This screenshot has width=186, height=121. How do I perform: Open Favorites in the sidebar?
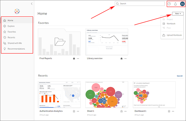click(17, 32)
